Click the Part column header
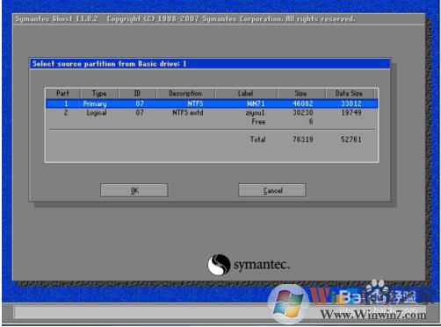The width and height of the screenshot is (441, 327). [x=62, y=94]
